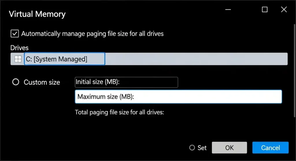
Task: Minimize the Virtual Memory window
Action: coord(228,10)
